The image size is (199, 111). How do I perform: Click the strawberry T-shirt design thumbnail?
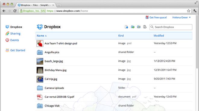(40, 43)
